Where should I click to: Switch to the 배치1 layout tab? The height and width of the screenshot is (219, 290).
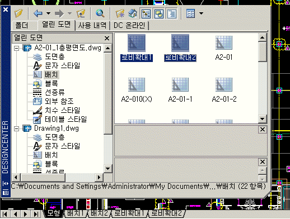point(75,213)
